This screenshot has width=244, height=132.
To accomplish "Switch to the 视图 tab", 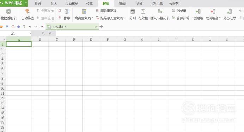I will pyautogui.click(x=139, y=4).
